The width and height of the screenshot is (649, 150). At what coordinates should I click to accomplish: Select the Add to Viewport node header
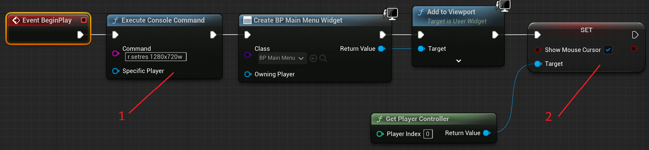click(x=458, y=16)
